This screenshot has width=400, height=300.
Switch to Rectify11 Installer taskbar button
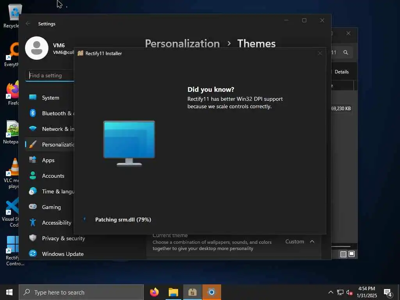point(192,292)
